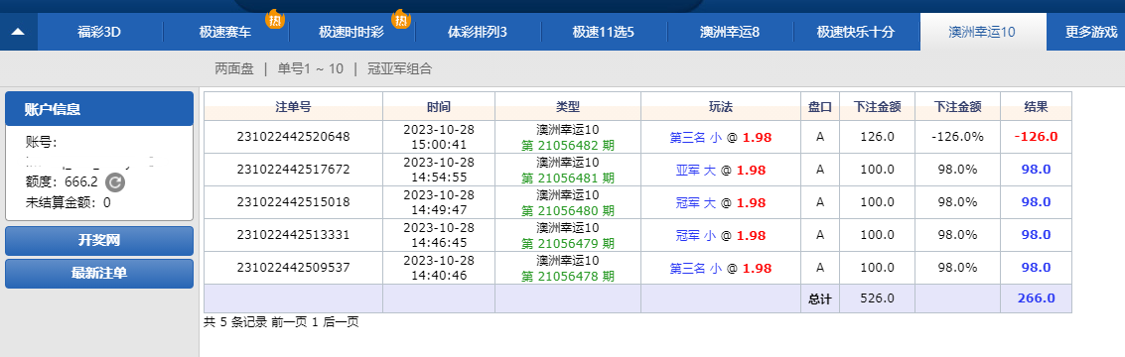Click period 第 21056482 期
Image resolution: width=1125 pixels, height=357 pixels.
(568, 145)
